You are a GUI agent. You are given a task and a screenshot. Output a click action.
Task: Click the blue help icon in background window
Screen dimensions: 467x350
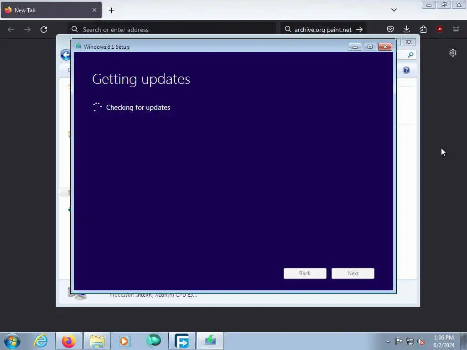(406, 70)
